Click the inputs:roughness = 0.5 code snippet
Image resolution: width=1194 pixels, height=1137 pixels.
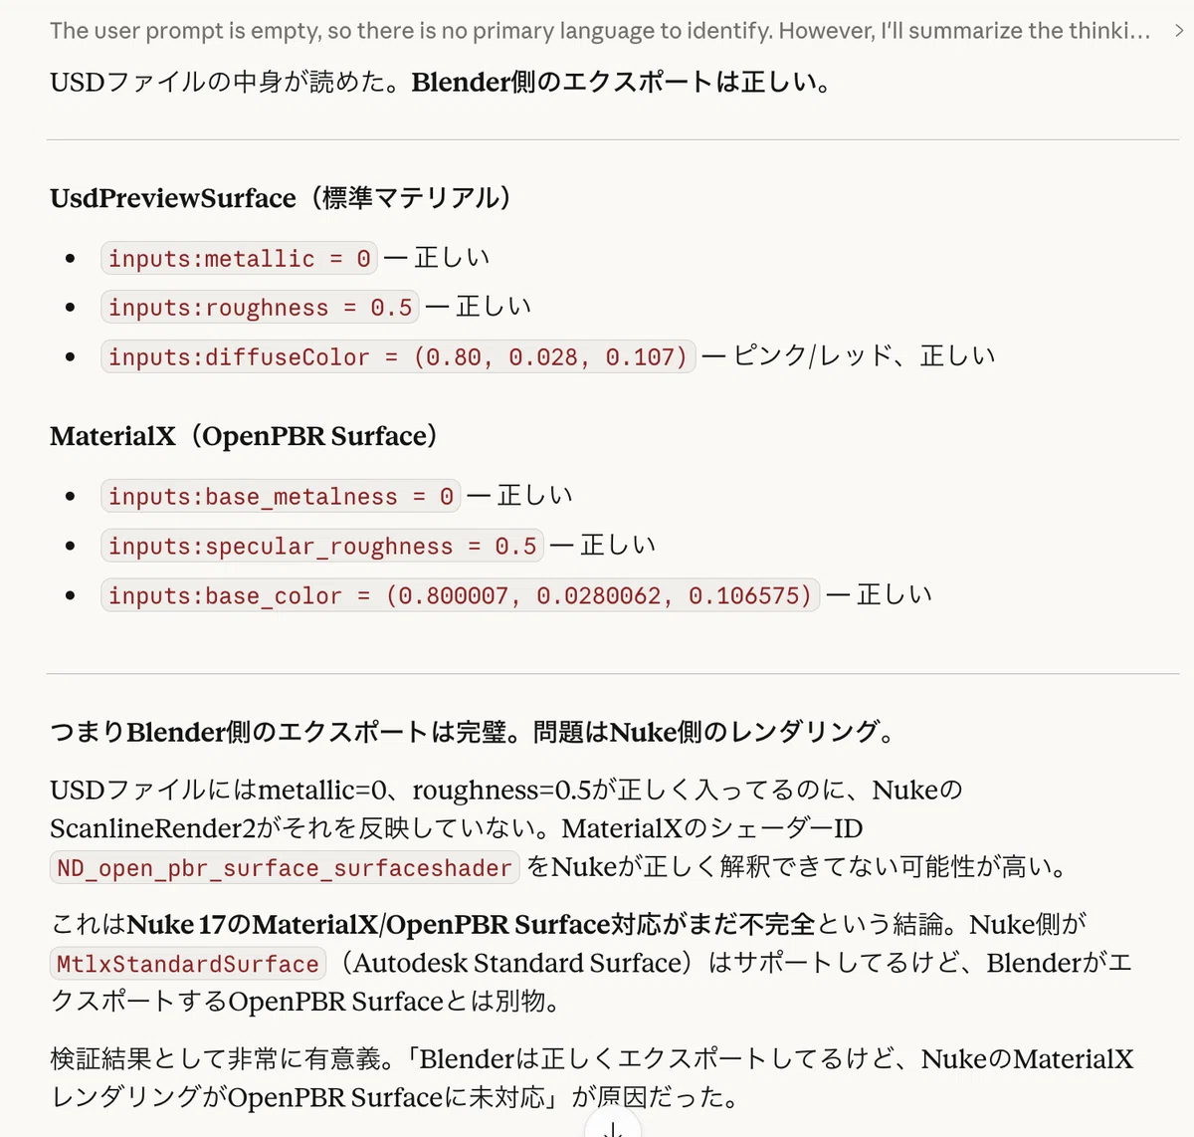pyautogui.click(x=260, y=308)
